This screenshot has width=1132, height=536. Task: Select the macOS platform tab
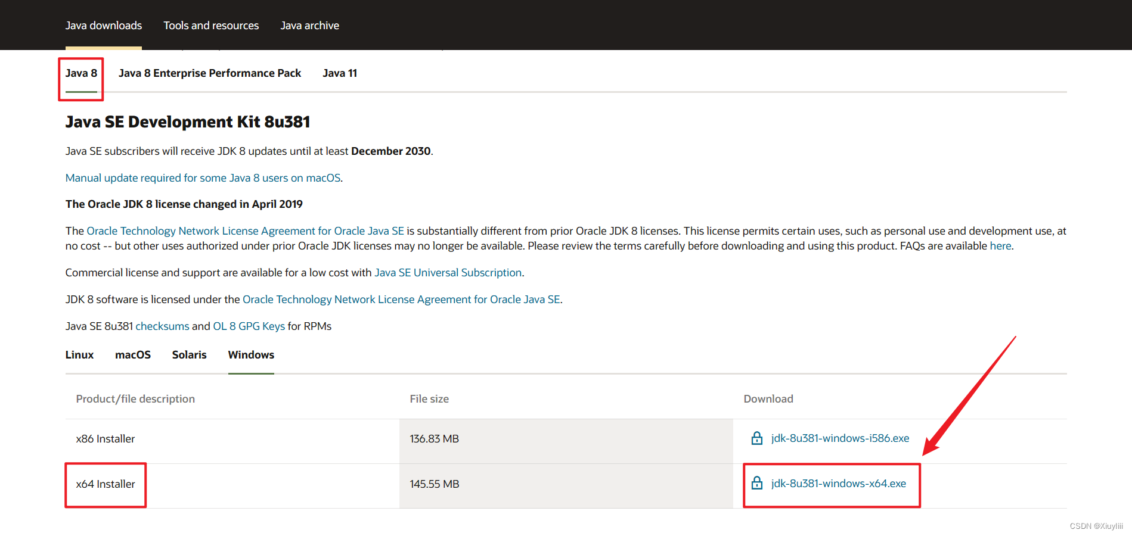[133, 355]
